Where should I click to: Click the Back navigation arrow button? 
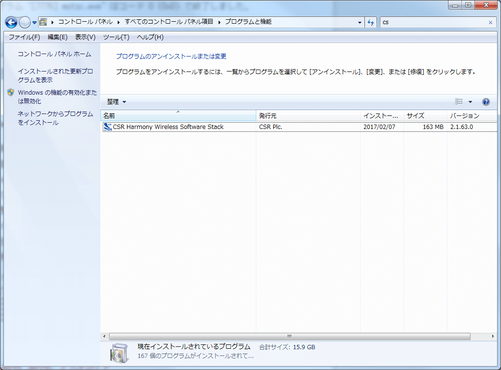(11, 23)
